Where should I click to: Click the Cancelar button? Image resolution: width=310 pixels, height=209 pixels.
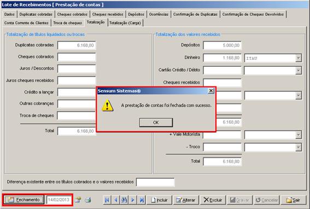pyautogui.click(x=266, y=200)
